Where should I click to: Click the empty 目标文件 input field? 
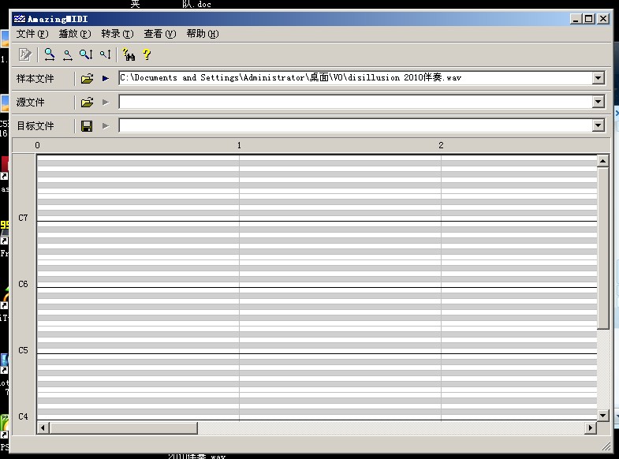[356, 125]
